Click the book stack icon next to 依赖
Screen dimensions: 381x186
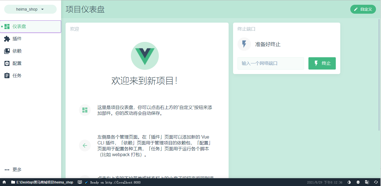tap(7, 51)
